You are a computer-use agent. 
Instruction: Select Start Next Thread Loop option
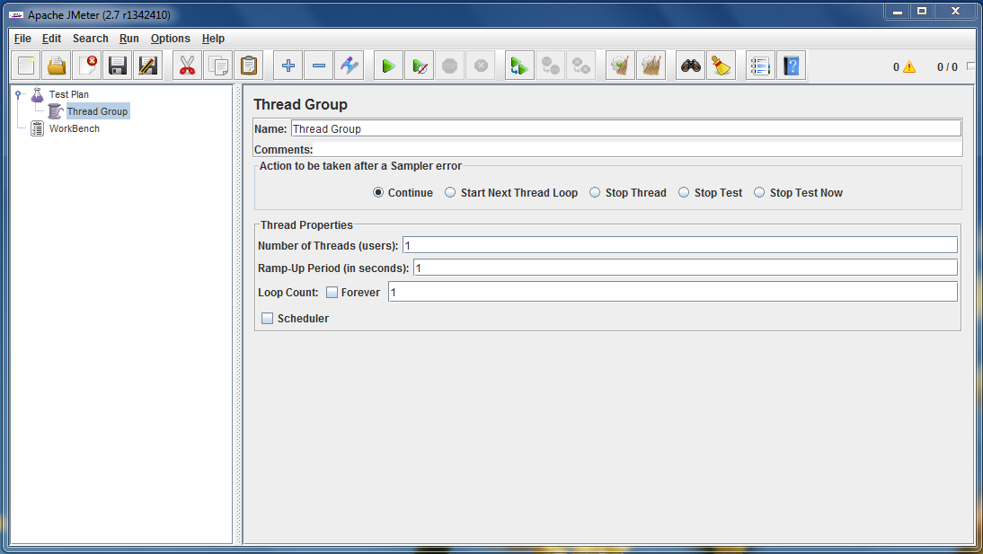[450, 192]
